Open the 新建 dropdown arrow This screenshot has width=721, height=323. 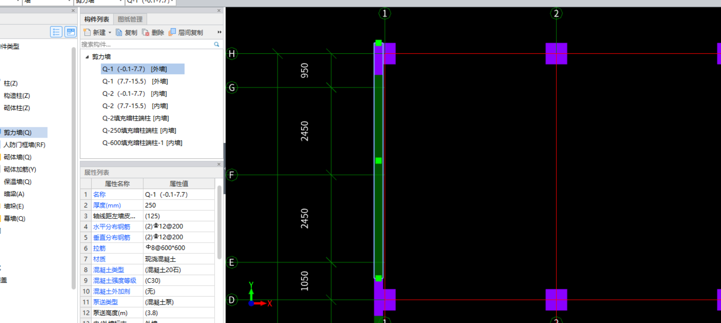click(110, 33)
